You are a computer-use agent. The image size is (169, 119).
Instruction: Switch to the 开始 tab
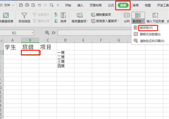(x=68, y=5)
